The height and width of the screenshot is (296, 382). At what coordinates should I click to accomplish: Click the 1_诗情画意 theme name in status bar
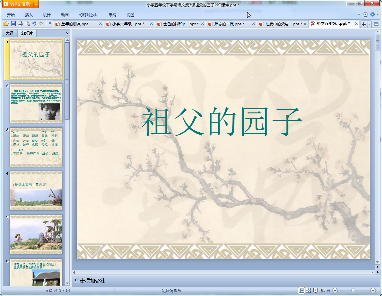pos(171,291)
